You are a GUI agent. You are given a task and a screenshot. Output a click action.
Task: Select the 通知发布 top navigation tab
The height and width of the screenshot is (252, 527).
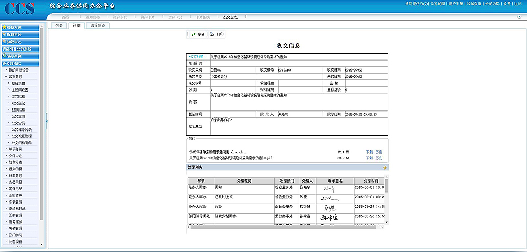pyautogui.click(x=92, y=17)
